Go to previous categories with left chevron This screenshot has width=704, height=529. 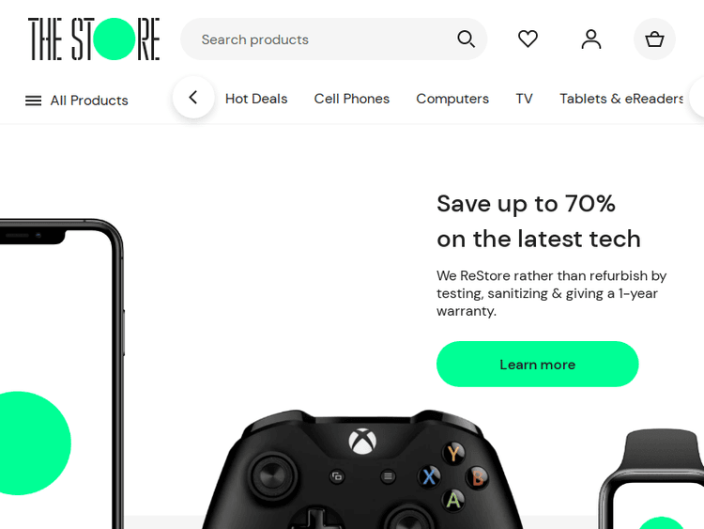(193, 98)
